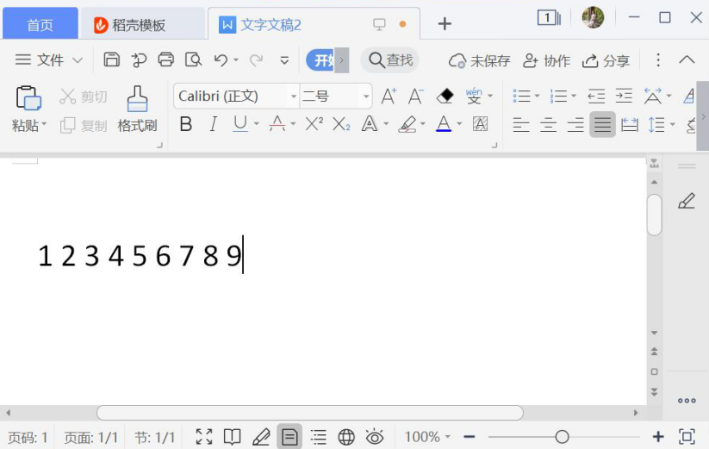The image size is (709, 449).
Task: Open font color A swatch
Action: tap(444, 123)
